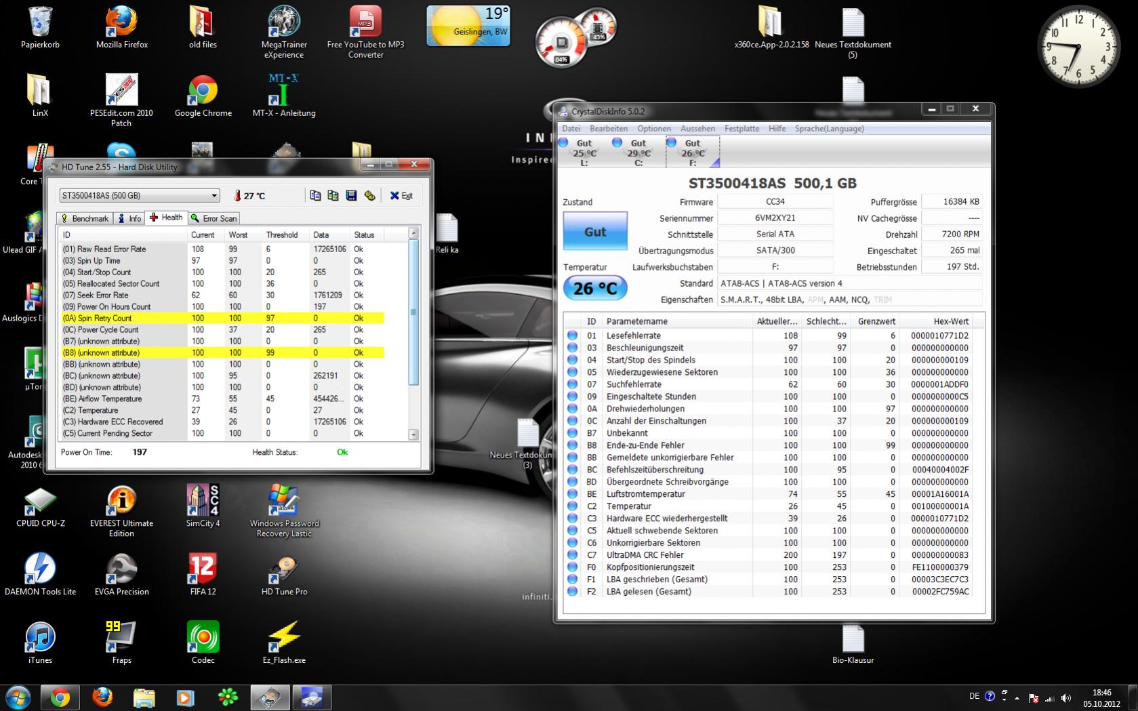The height and width of the screenshot is (711, 1138).
Task: Click the Geislingen weather gadget
Action: (468, 26)
